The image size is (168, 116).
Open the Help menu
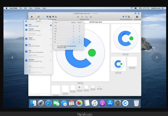[44, 8]
